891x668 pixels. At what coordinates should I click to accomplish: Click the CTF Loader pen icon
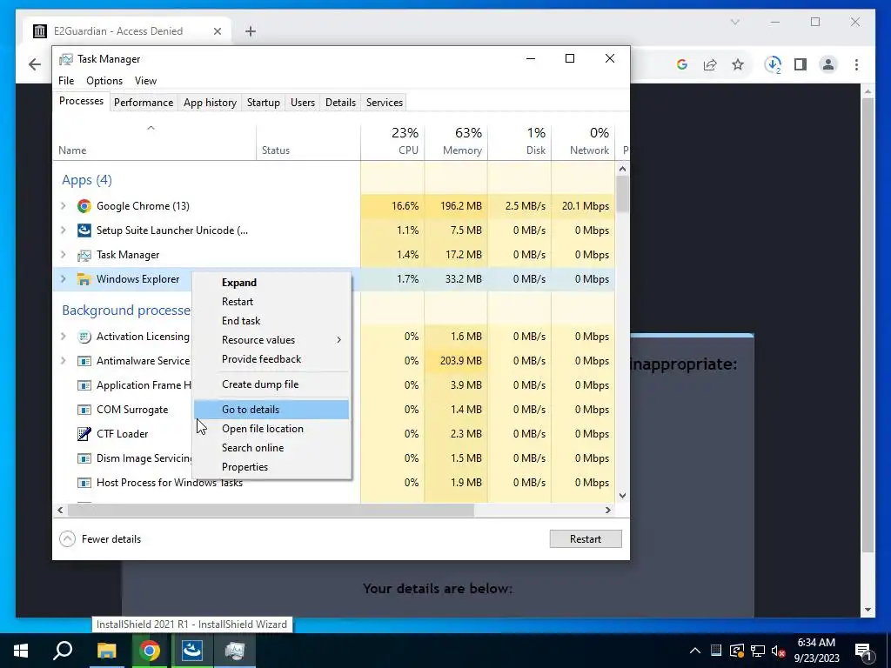pos(84,434)
